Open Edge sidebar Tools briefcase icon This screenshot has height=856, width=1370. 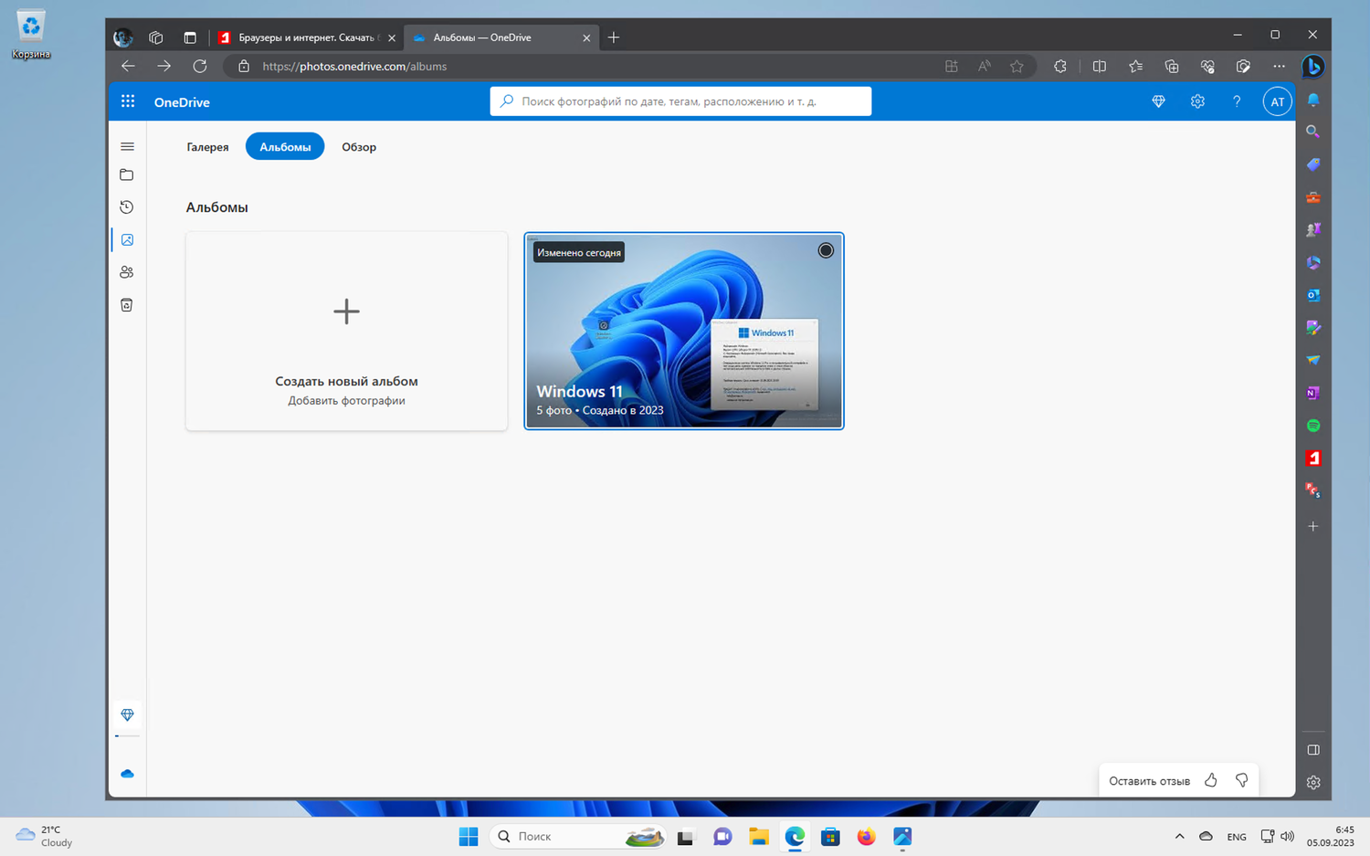point(1313,197)
